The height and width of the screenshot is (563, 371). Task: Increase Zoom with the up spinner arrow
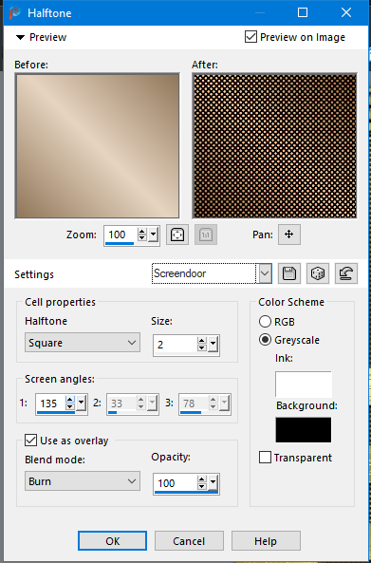click(142, 231)
